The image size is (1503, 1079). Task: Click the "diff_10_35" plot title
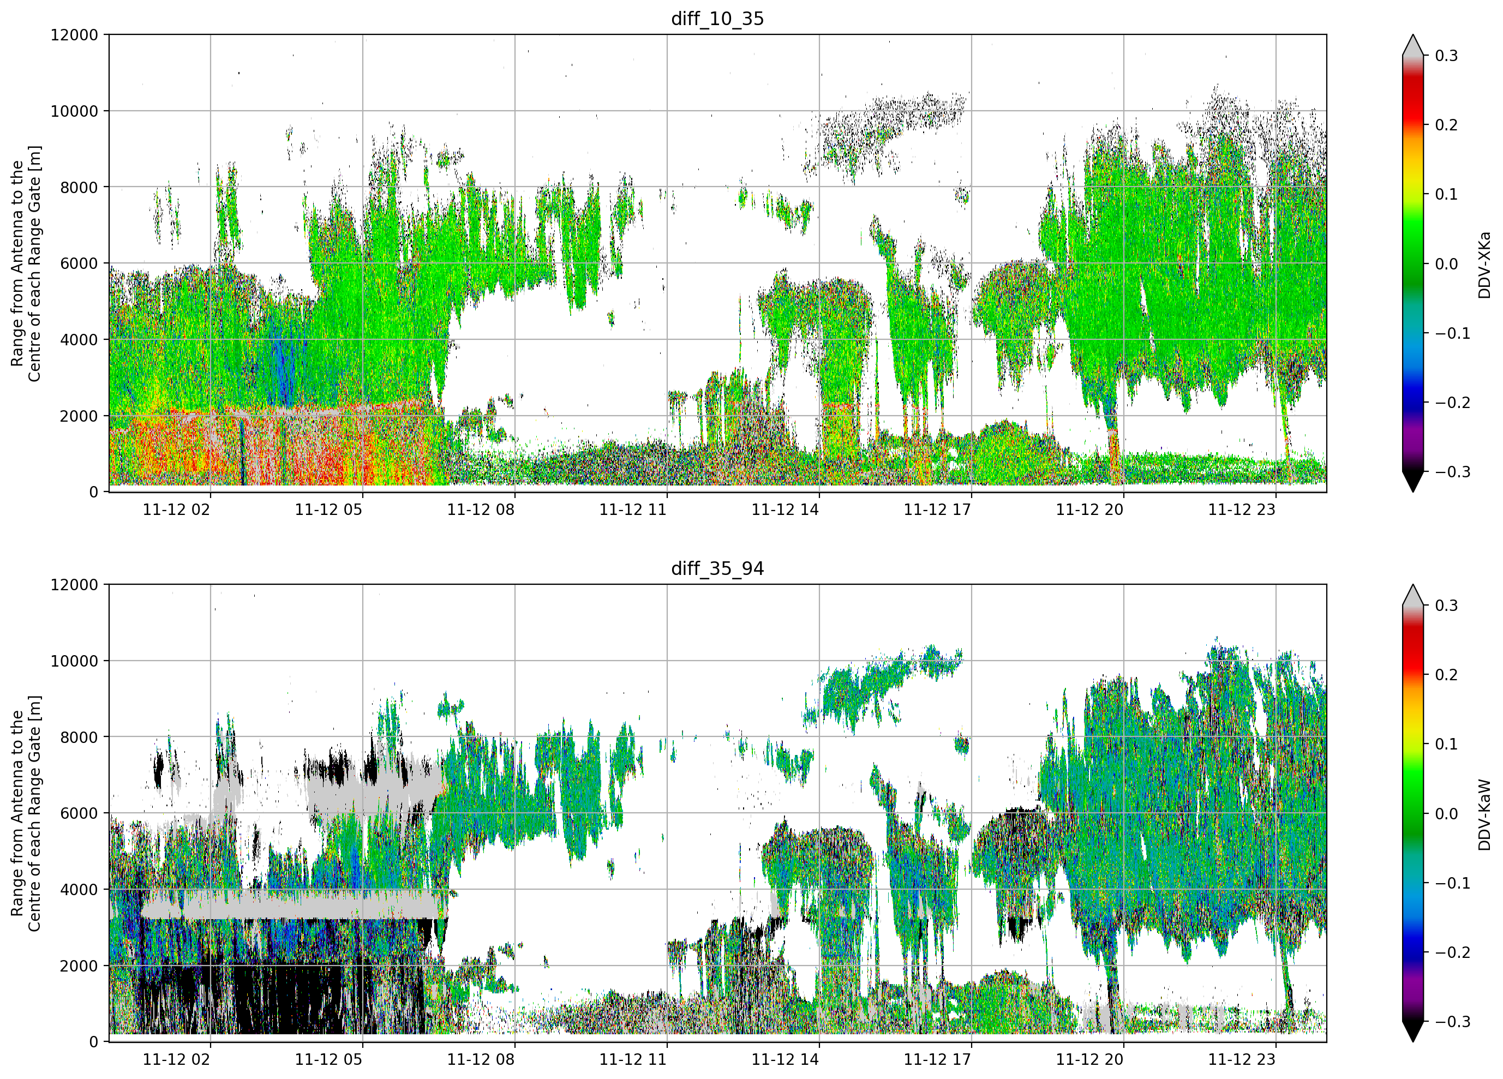[x=717, y=19]
